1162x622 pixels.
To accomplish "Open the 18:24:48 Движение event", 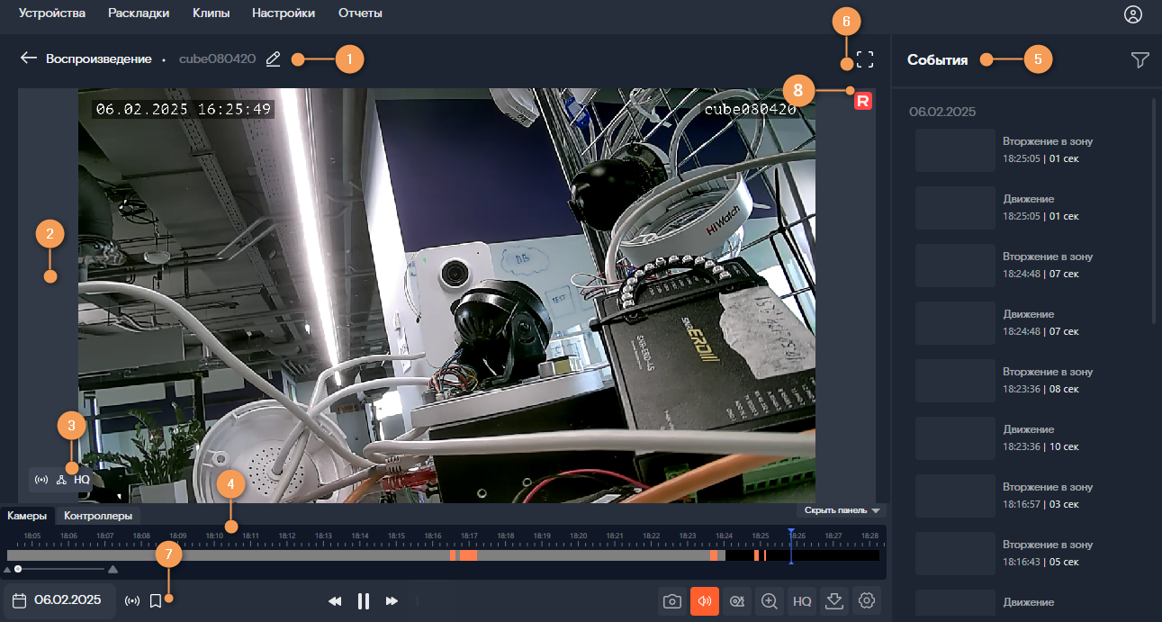I will click(1026, 322).
